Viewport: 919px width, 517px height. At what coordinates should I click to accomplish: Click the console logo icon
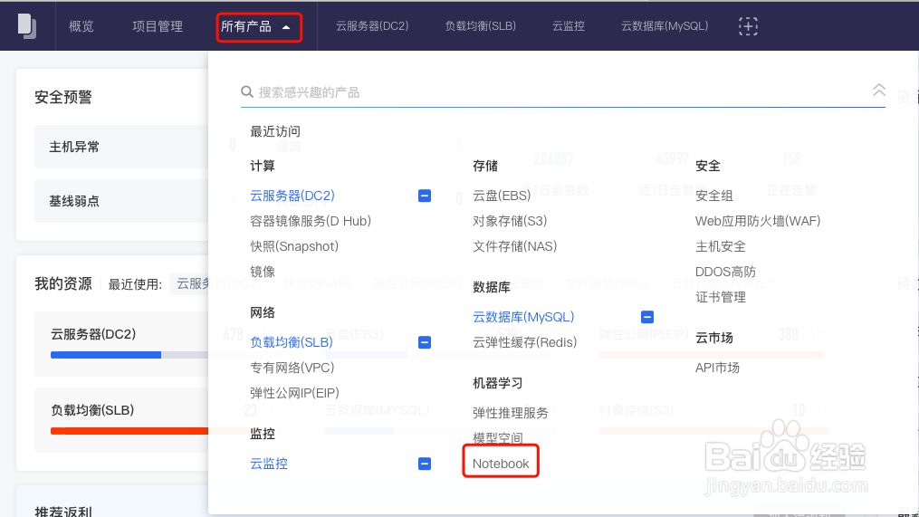[x=27, y=26]
